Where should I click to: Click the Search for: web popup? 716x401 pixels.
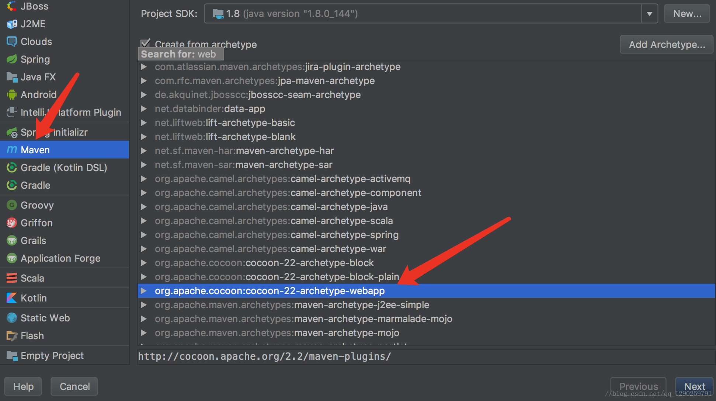tap(181, 54)
